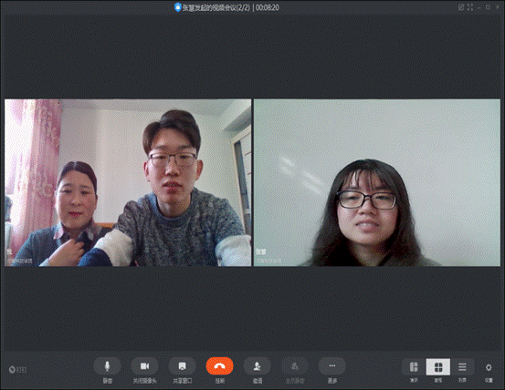Select the left participant video tile
The width and height of the screenshot is (505, 390).
coord(128,182)
